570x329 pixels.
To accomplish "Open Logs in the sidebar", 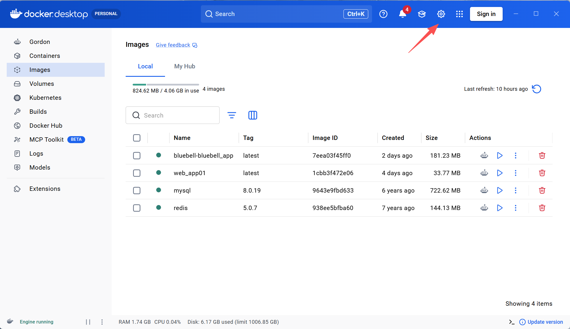I will [56, 154].
